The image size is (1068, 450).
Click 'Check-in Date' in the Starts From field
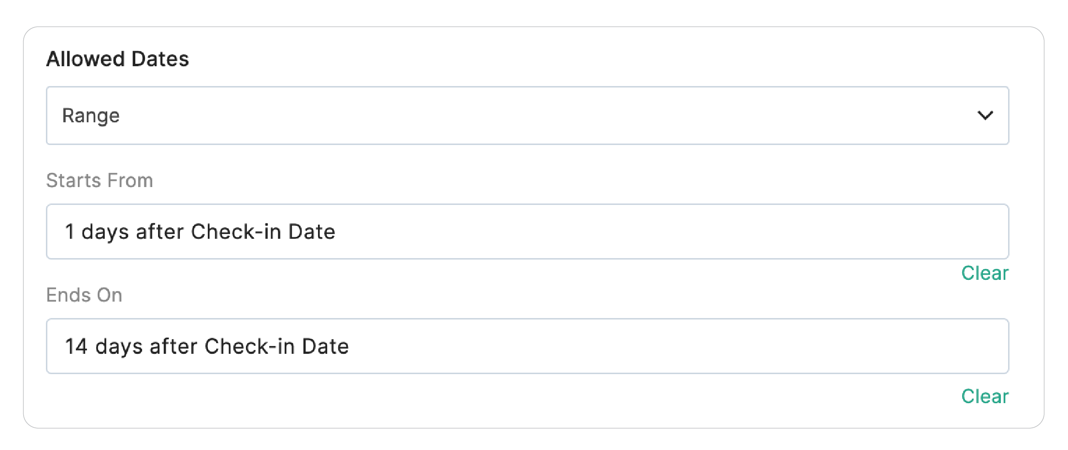pyautogui.click(x=263, y=232)
